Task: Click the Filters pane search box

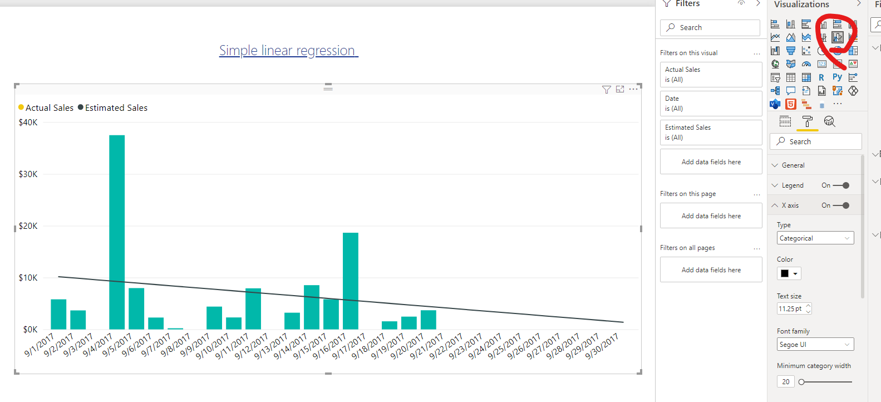Action: 710,27
